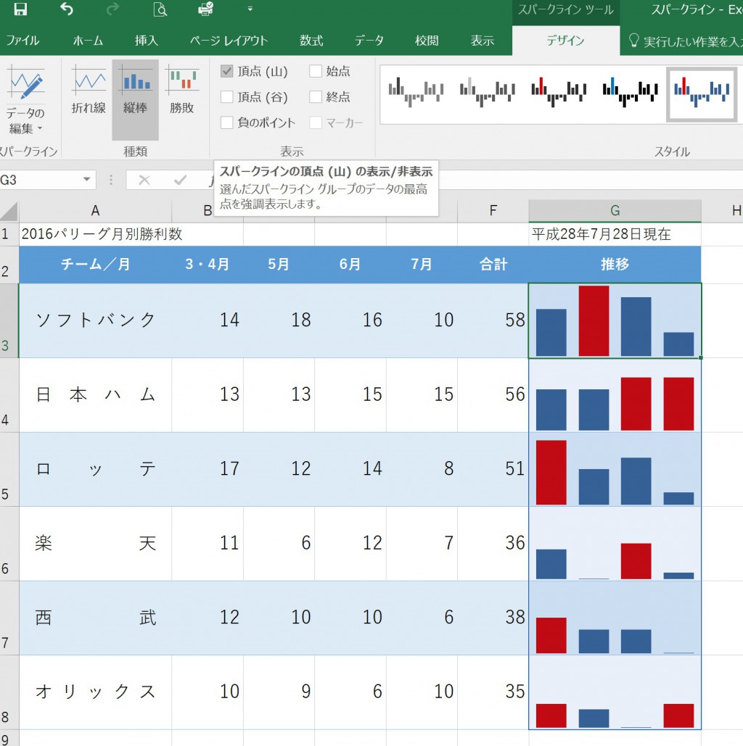Click ロッテ 3・4月 value 17
Viewport: 743px width, 746px height.
pos(208,470)
